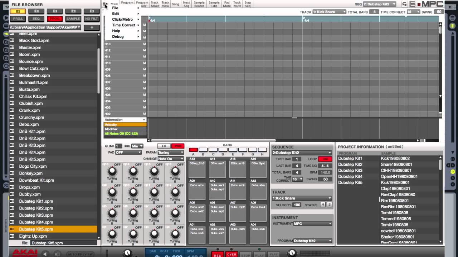
Task: Click the Q13 Tuning knob
Action: coord(112,171)
